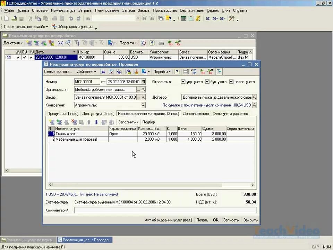Click the date interval icon in list window
The width and height of the screenshot is (333, 250).
(60, 43)
